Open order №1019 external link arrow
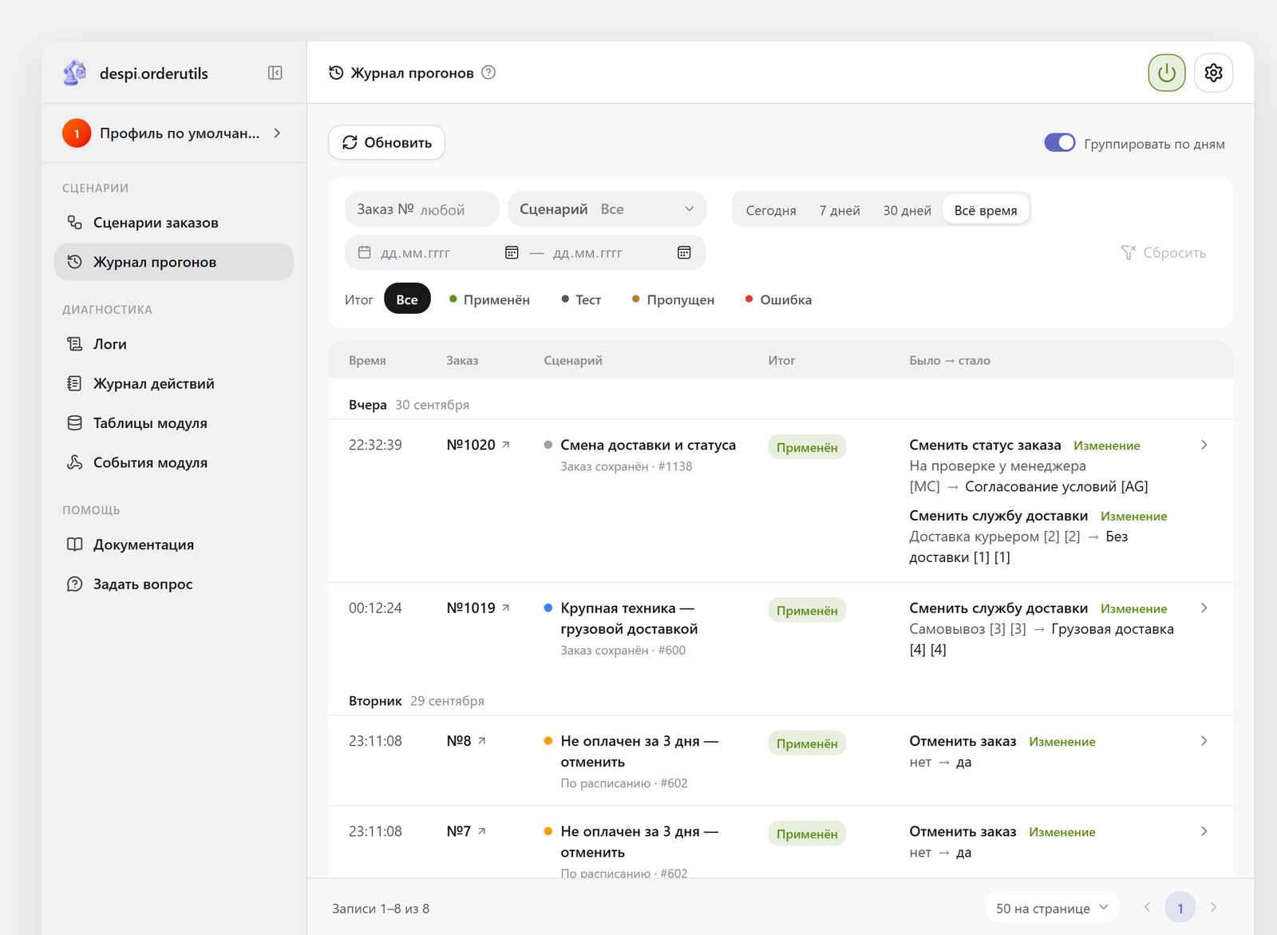The height and width of the screenshot is (935, 1277). [505, 608]
